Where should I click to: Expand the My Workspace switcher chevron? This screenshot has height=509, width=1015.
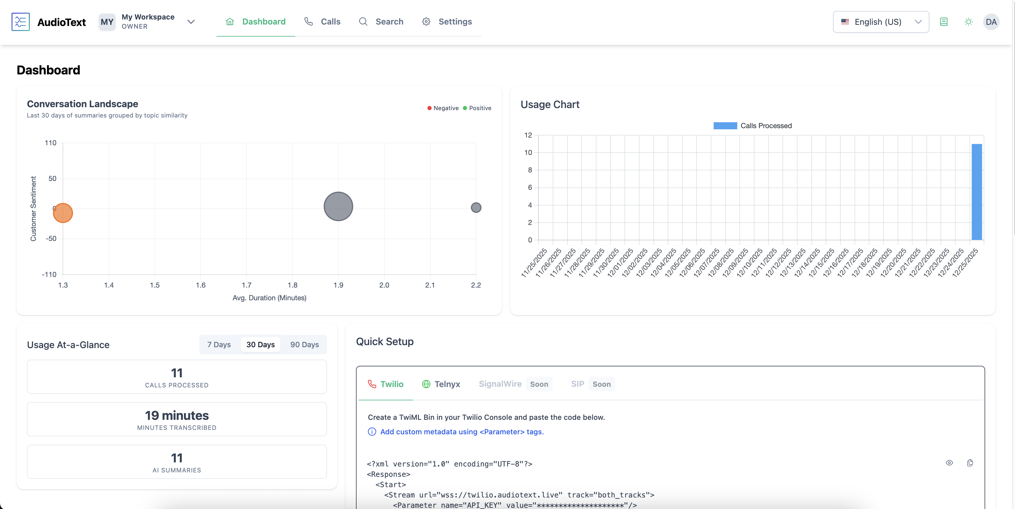[x=191, y=22]
